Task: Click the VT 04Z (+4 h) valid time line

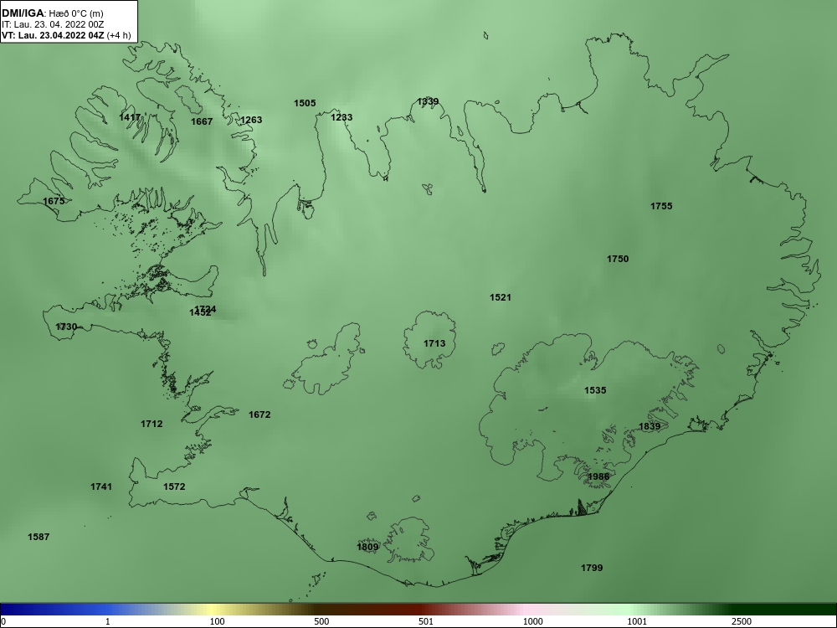Action: coord(66,36)
